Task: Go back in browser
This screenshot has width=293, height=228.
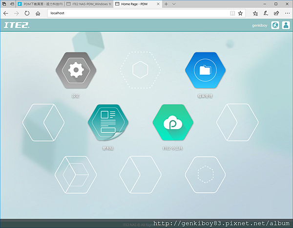Action: pyautogui.click(x=6, y=13)
